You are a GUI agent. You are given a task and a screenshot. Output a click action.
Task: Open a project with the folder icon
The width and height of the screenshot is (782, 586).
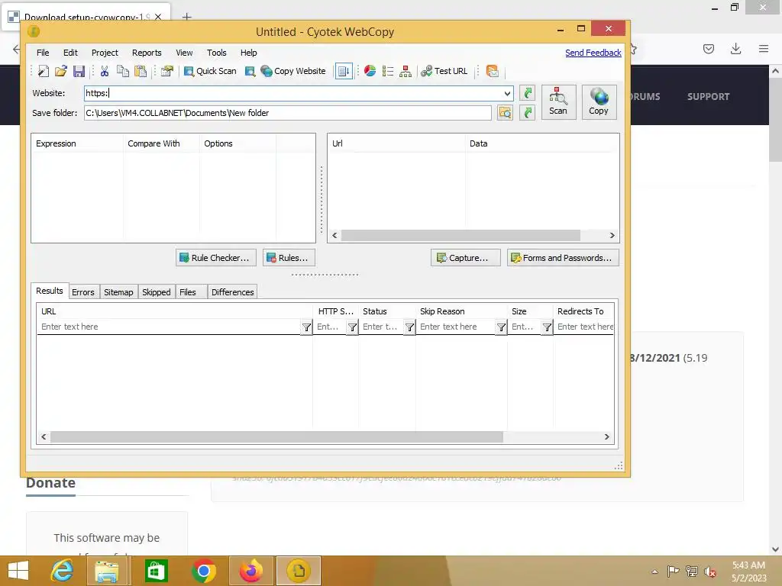pos(61,71)
